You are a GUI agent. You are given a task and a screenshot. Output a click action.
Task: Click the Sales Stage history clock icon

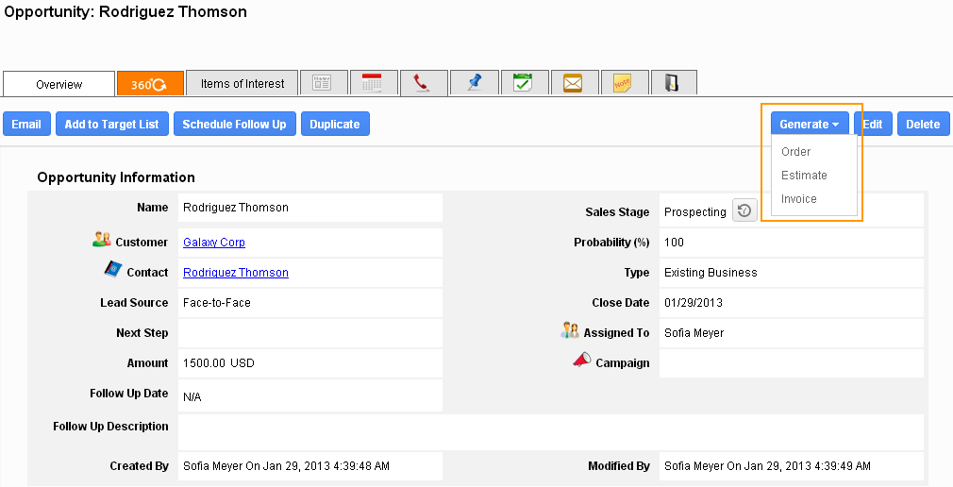tap(744, 211)
